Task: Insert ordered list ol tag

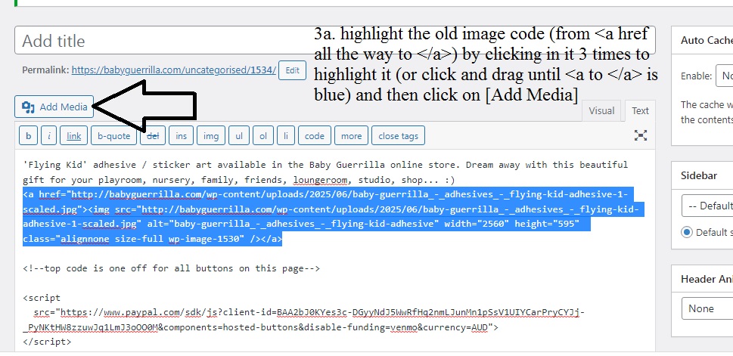Action: (263, 136)
